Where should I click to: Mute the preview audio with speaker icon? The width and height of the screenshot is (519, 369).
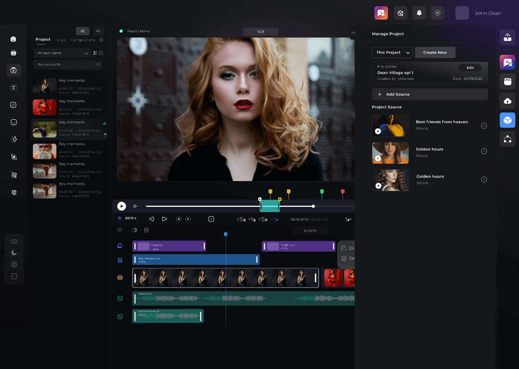coord(135,206)
